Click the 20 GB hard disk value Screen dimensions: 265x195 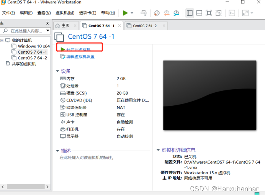pyautogui.click(x=123, y=93)
